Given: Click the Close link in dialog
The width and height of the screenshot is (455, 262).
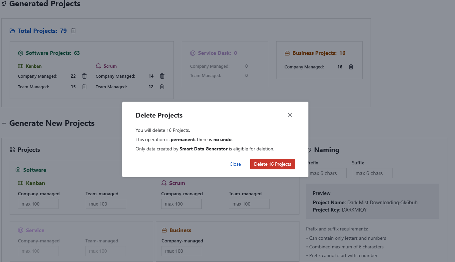Looking at the screenshot, I should coord(235,164).
